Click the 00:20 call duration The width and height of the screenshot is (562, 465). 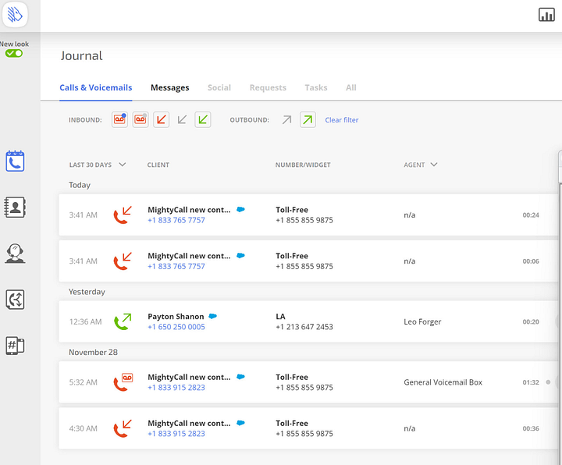pos(531,321)
